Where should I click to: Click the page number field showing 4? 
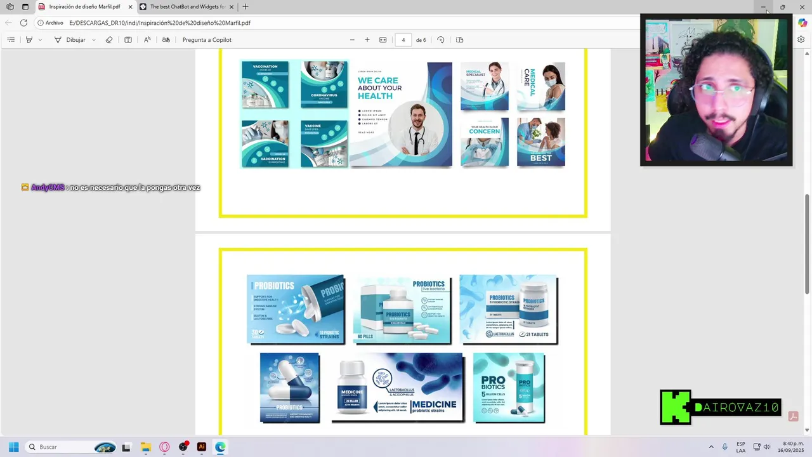coord(403,40)
